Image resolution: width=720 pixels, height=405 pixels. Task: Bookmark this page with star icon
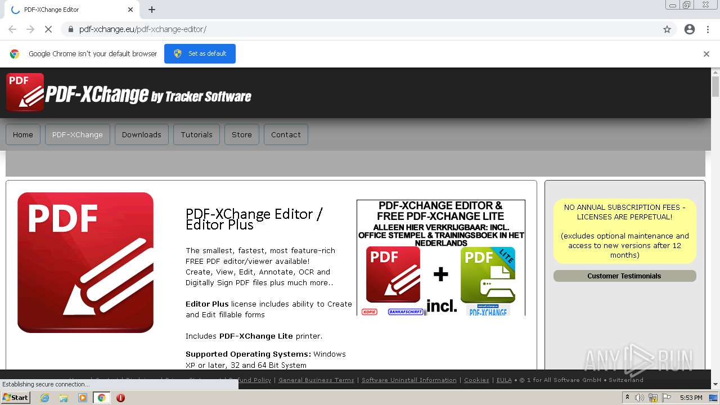click(667, 29)
